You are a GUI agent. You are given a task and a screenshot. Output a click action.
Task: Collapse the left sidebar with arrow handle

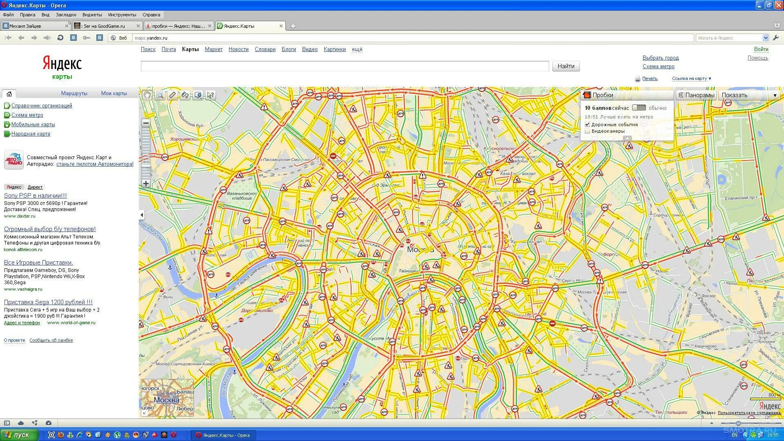click(142, 215)
